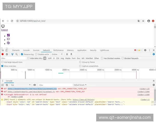
Task: Bookmark this page with star icon
Action: [143, 21]
